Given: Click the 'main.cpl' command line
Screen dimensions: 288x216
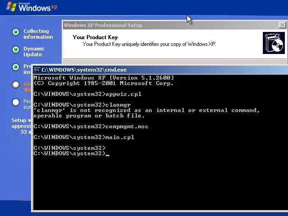Looking at the screenshot, I should pos(84,137).
